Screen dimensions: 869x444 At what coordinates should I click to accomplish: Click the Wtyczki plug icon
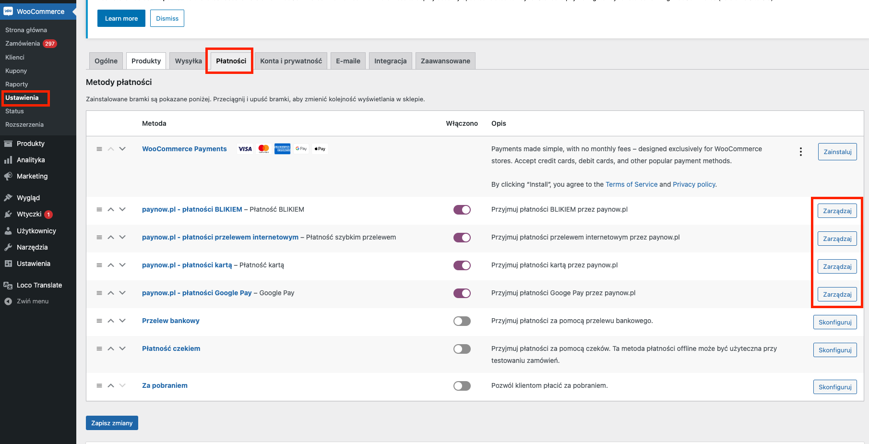[x=8, y=214]
